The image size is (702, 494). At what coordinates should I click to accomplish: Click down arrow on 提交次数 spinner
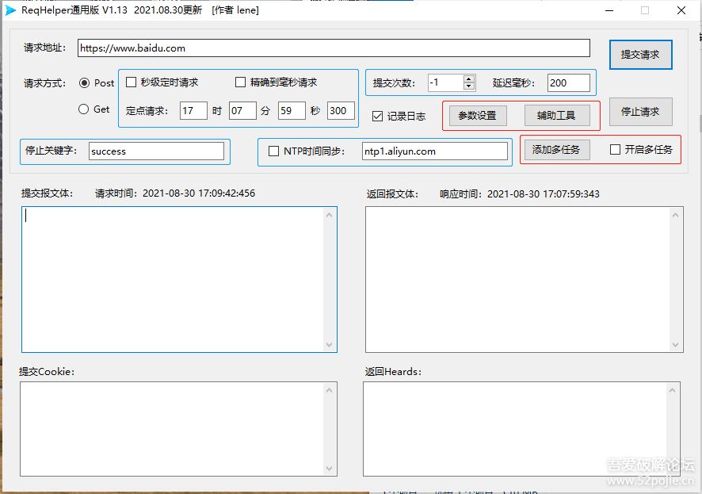coord(467,86)
